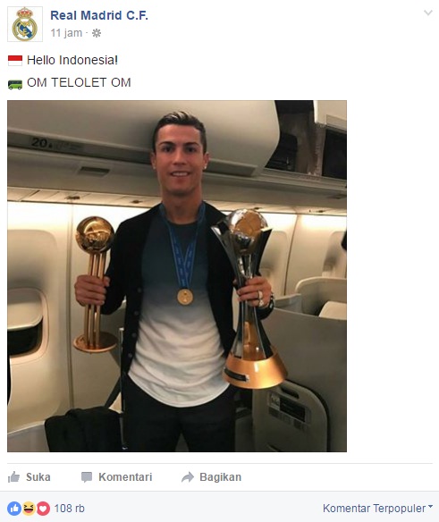The width and height of the screenshot is (439, 522).
Task: Click the Love heart reaction icon
Action: (x=43, y=509)
